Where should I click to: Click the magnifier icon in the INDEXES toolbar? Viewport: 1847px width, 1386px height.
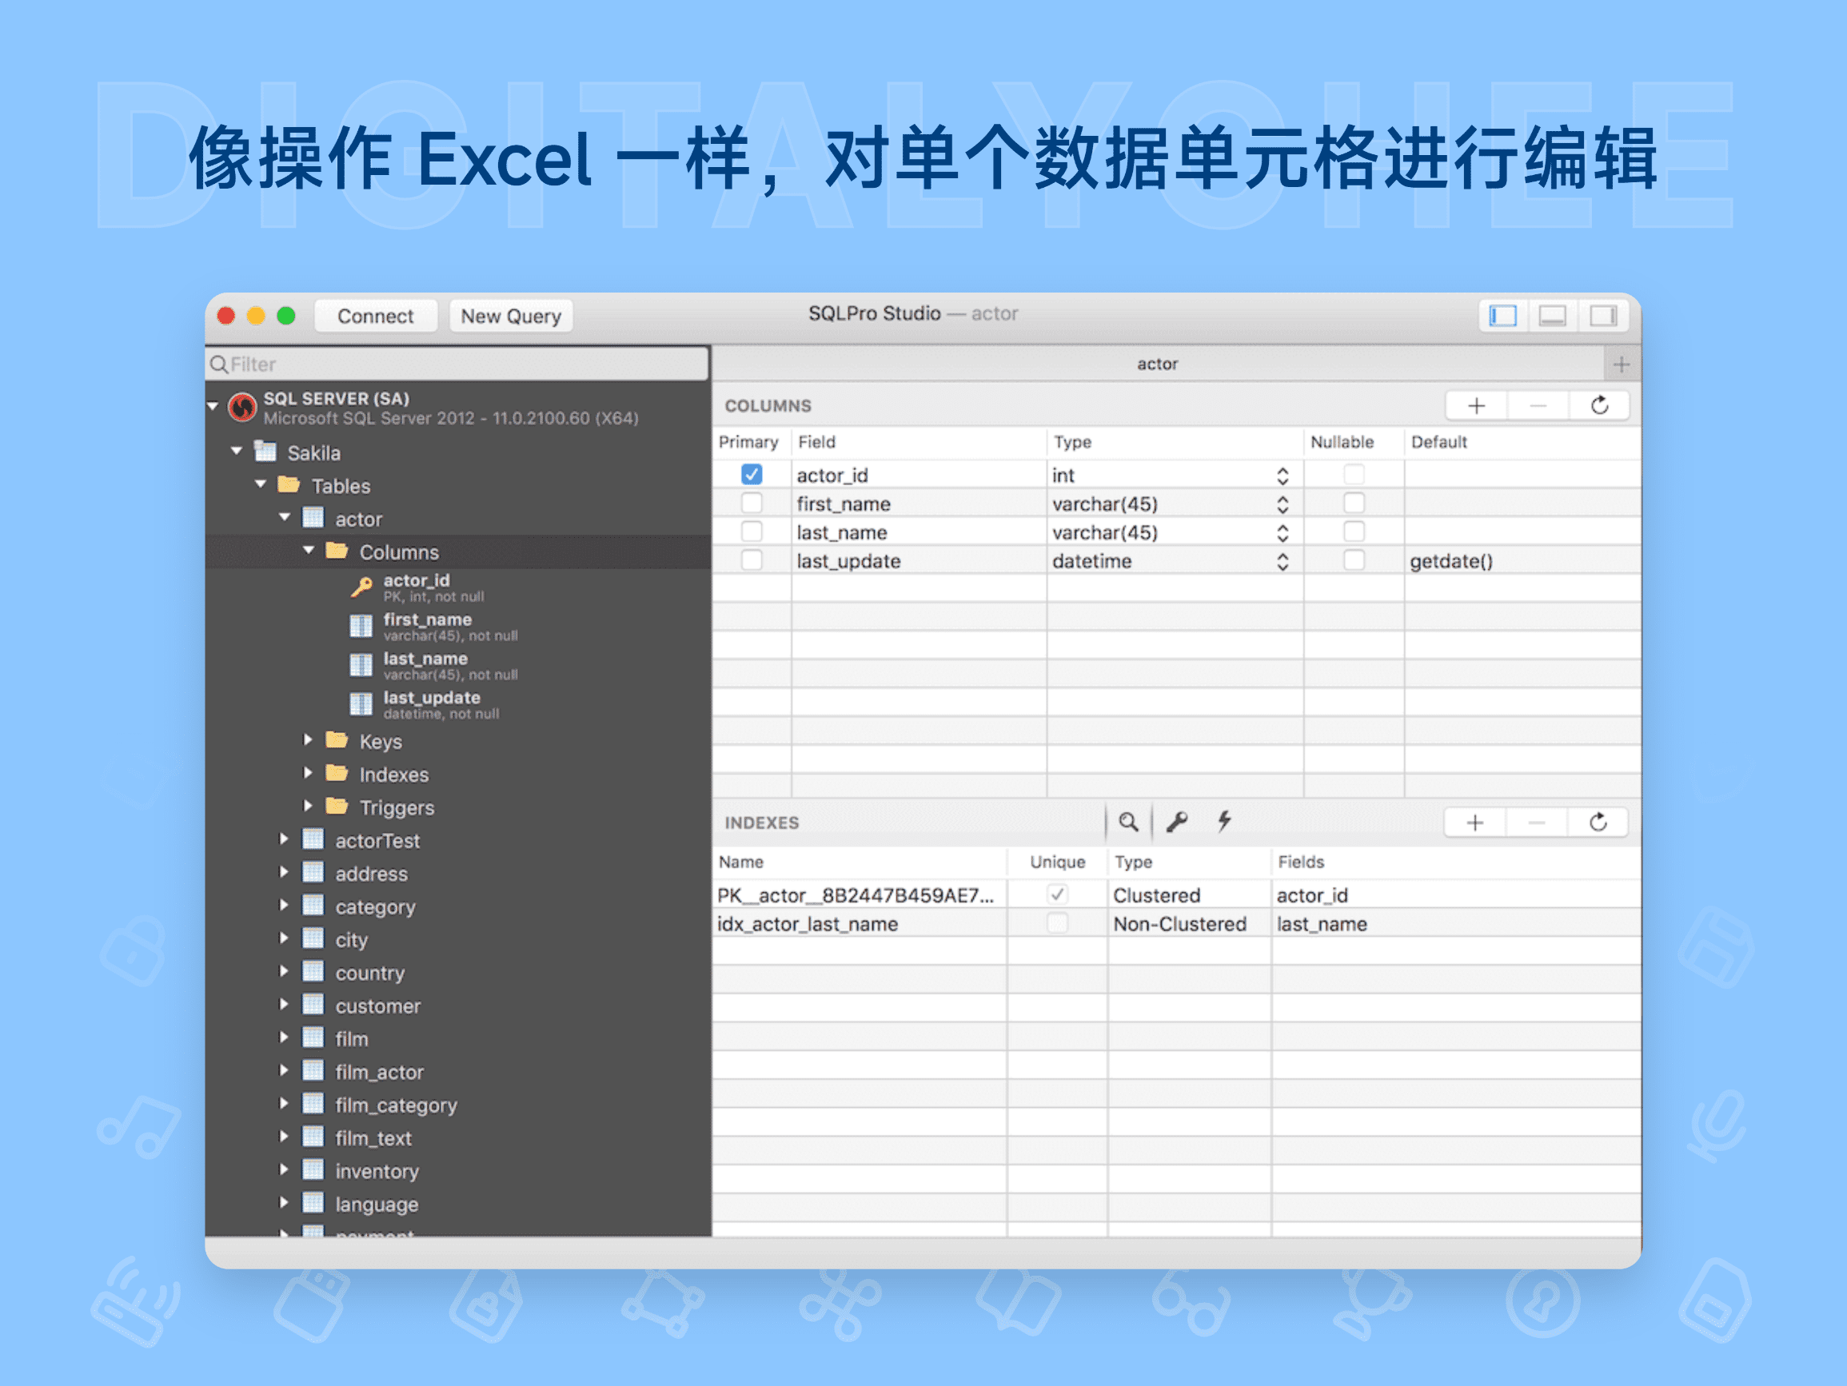(1129, 822)
